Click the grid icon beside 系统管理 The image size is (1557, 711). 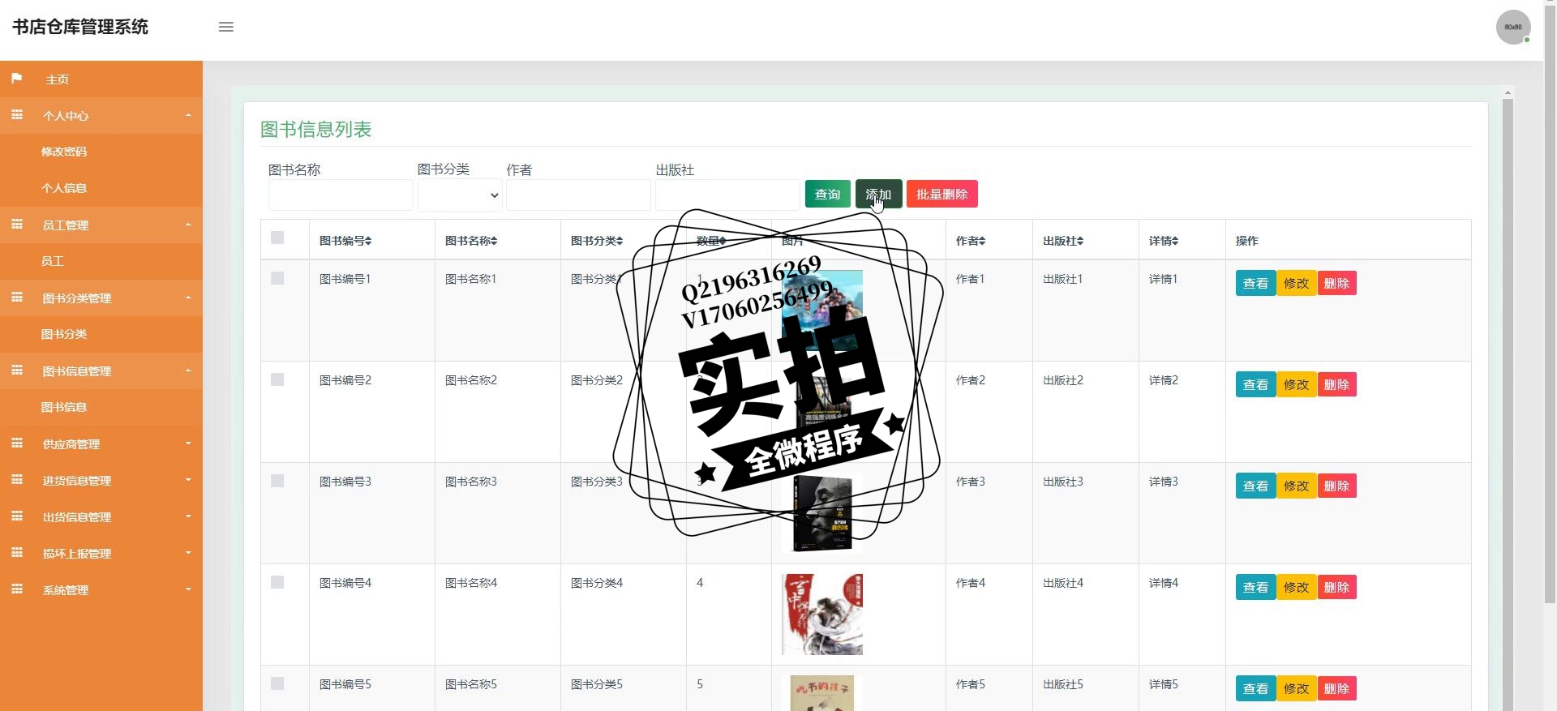click(16, 589)
